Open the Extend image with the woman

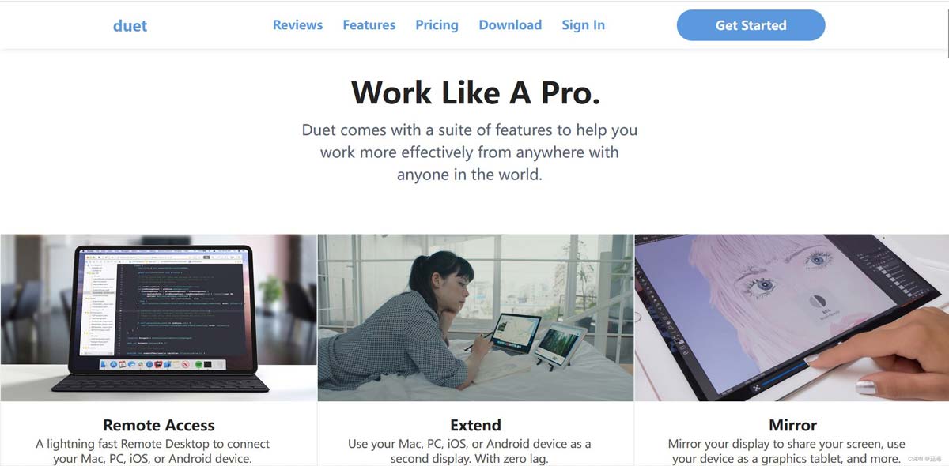pyautogui.click(x=475, y=318)
